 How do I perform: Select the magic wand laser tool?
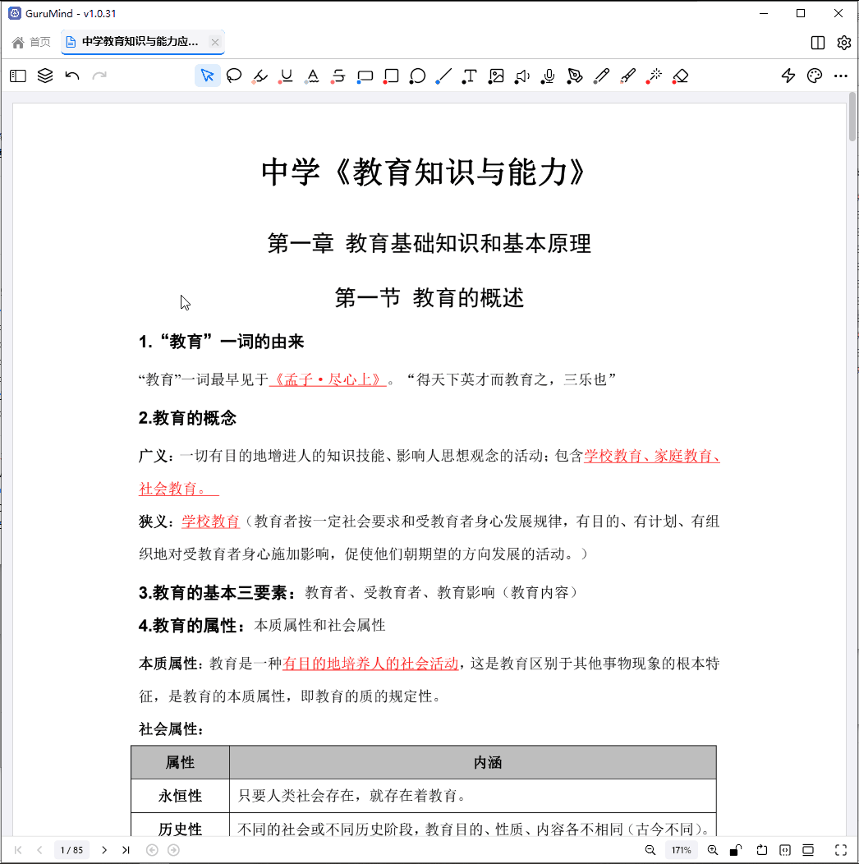pyautogui.click(x=654, y=76)
